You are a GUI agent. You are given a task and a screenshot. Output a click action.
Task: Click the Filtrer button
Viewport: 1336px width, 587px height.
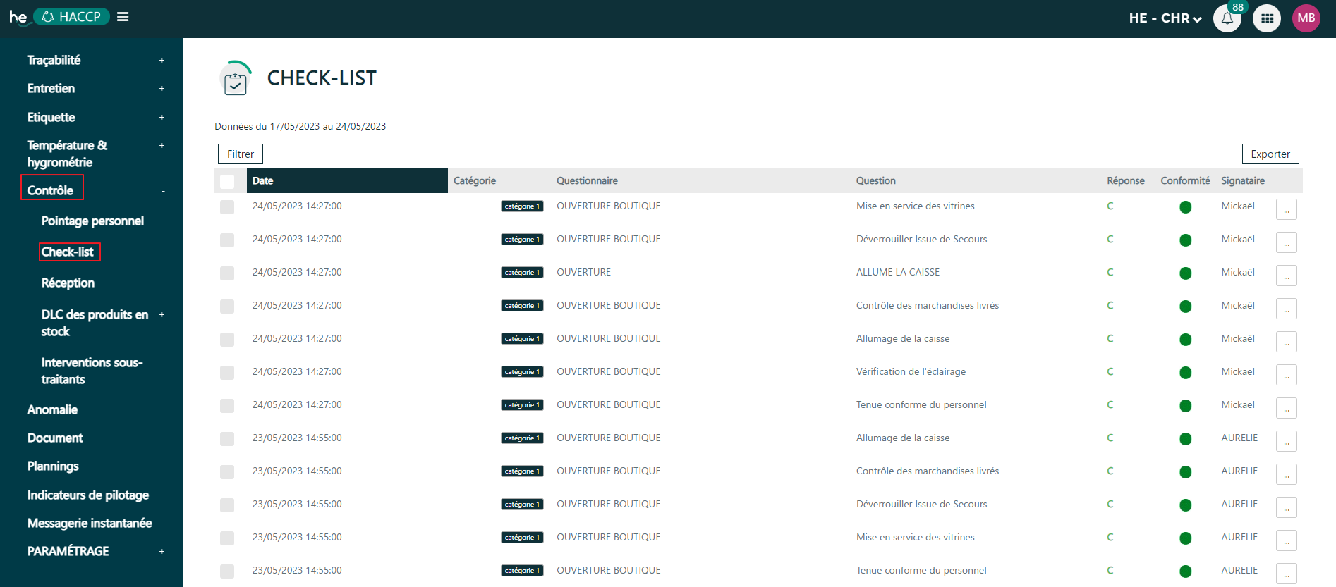[241, 154]
